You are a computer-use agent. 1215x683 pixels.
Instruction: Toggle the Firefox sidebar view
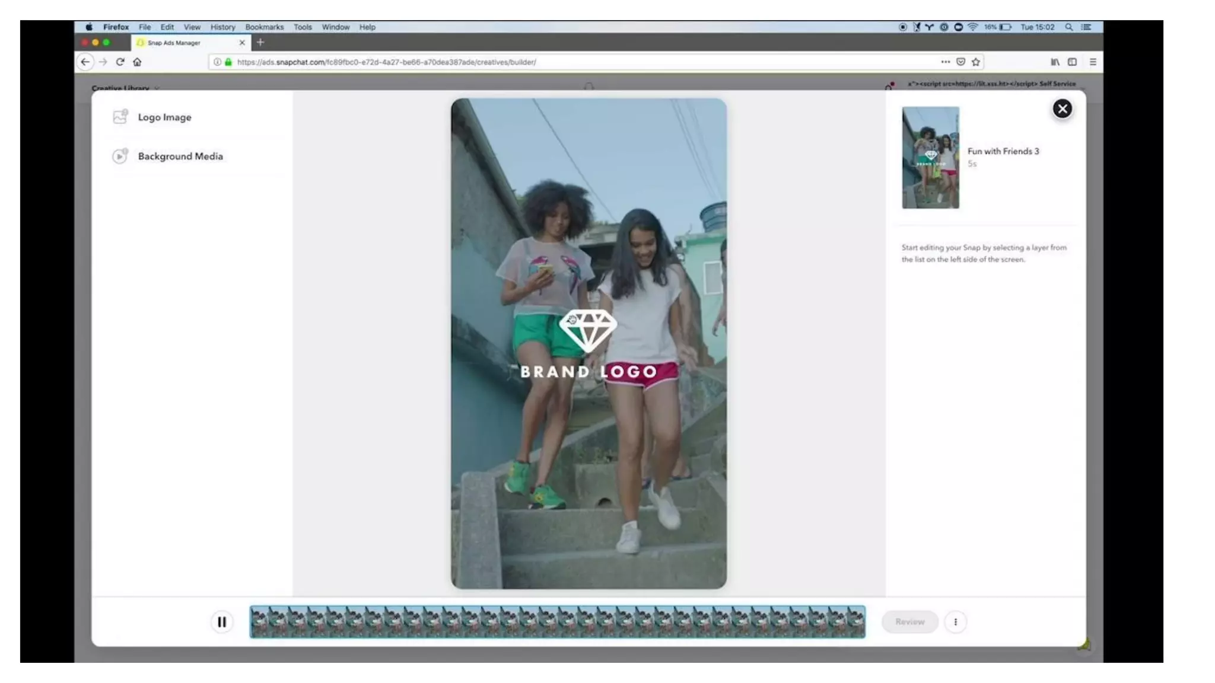[1072, 62]
